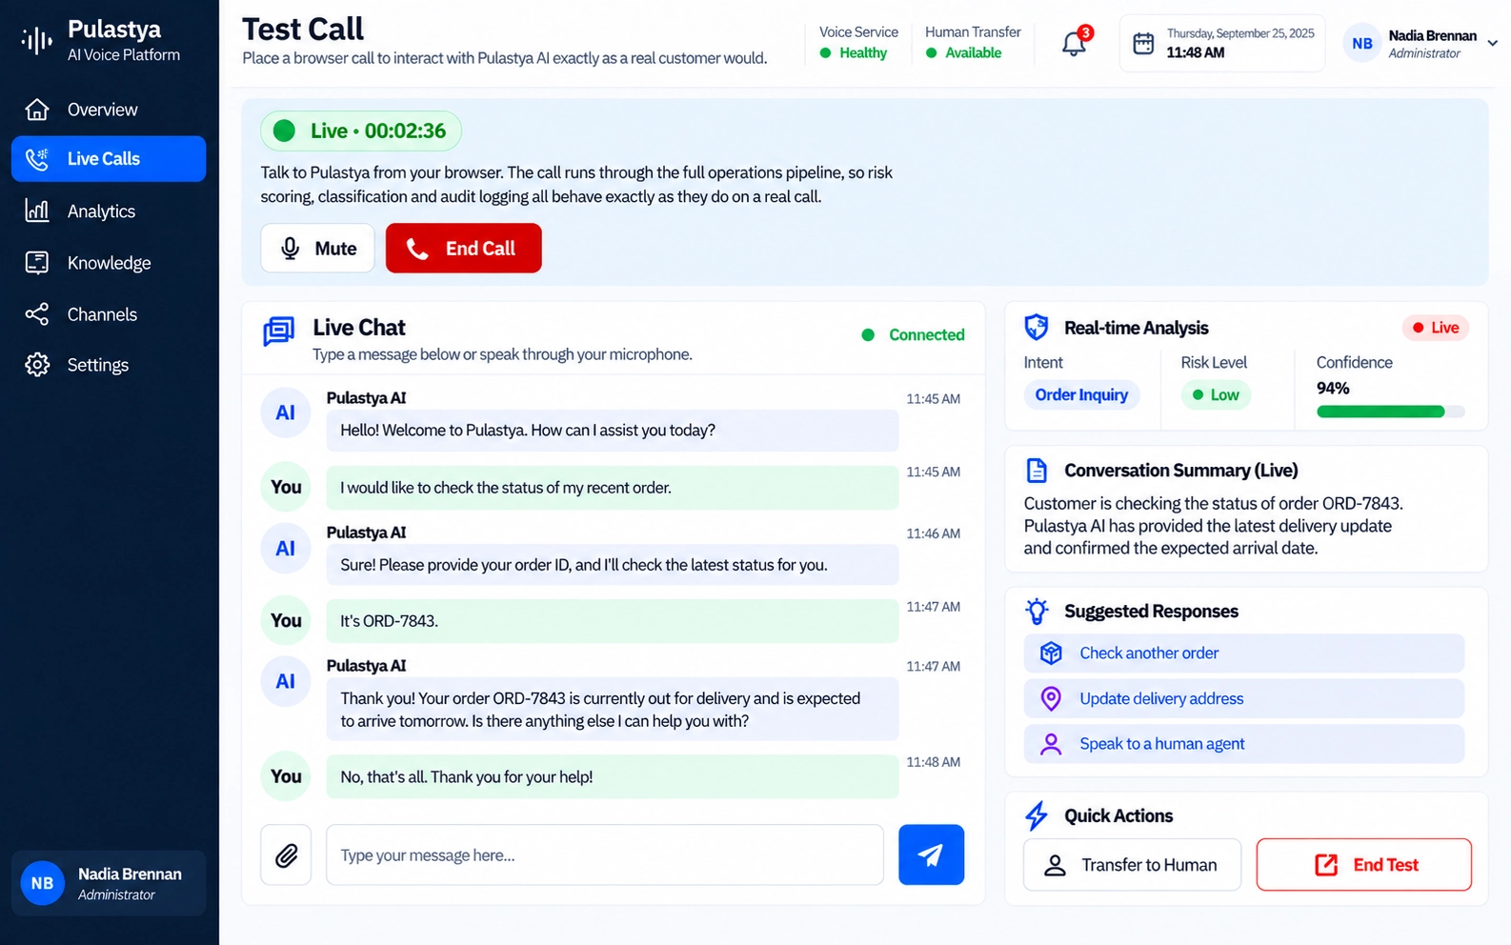The height and width of the screenshot is (945, 1511).
Task: Focus the Type your message here field
Action: tap(605, 855)
